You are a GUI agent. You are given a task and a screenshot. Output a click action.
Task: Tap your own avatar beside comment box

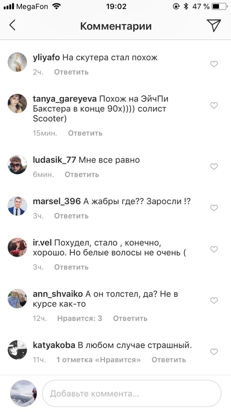click(23, 394)
